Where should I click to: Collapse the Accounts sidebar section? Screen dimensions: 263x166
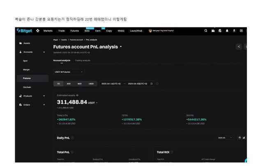tap(44, 52)
